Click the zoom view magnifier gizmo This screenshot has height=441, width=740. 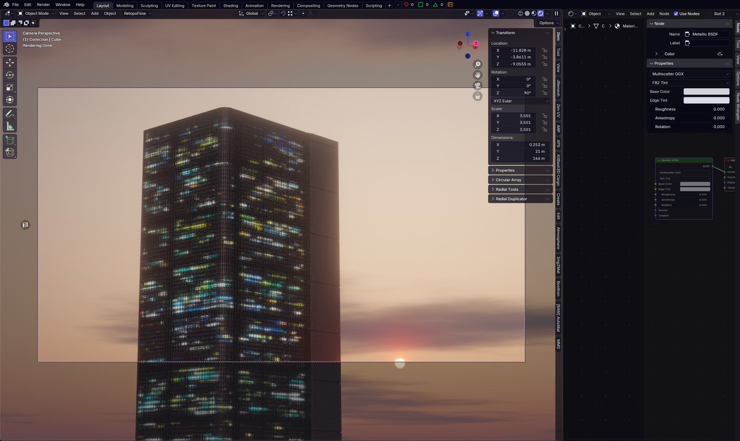pyautogui.click(x=477, y=64)
